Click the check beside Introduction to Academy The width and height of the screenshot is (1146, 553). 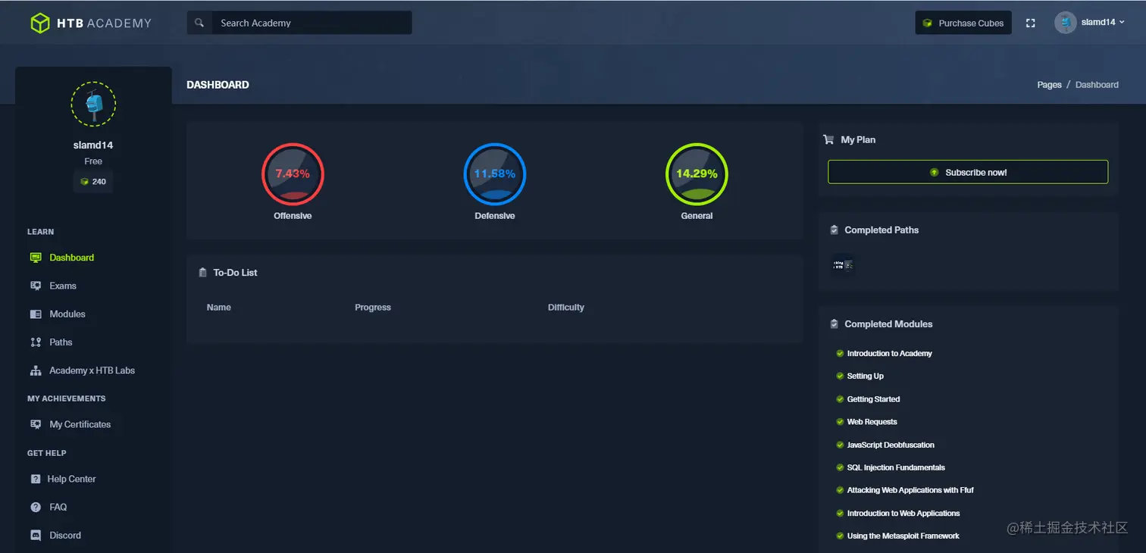pyautogui.click(x=840, y=353)
